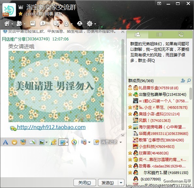Expand the share files dropdown arrow
Viewport: 194px width, 188px height.
click(x=24, y=24)
